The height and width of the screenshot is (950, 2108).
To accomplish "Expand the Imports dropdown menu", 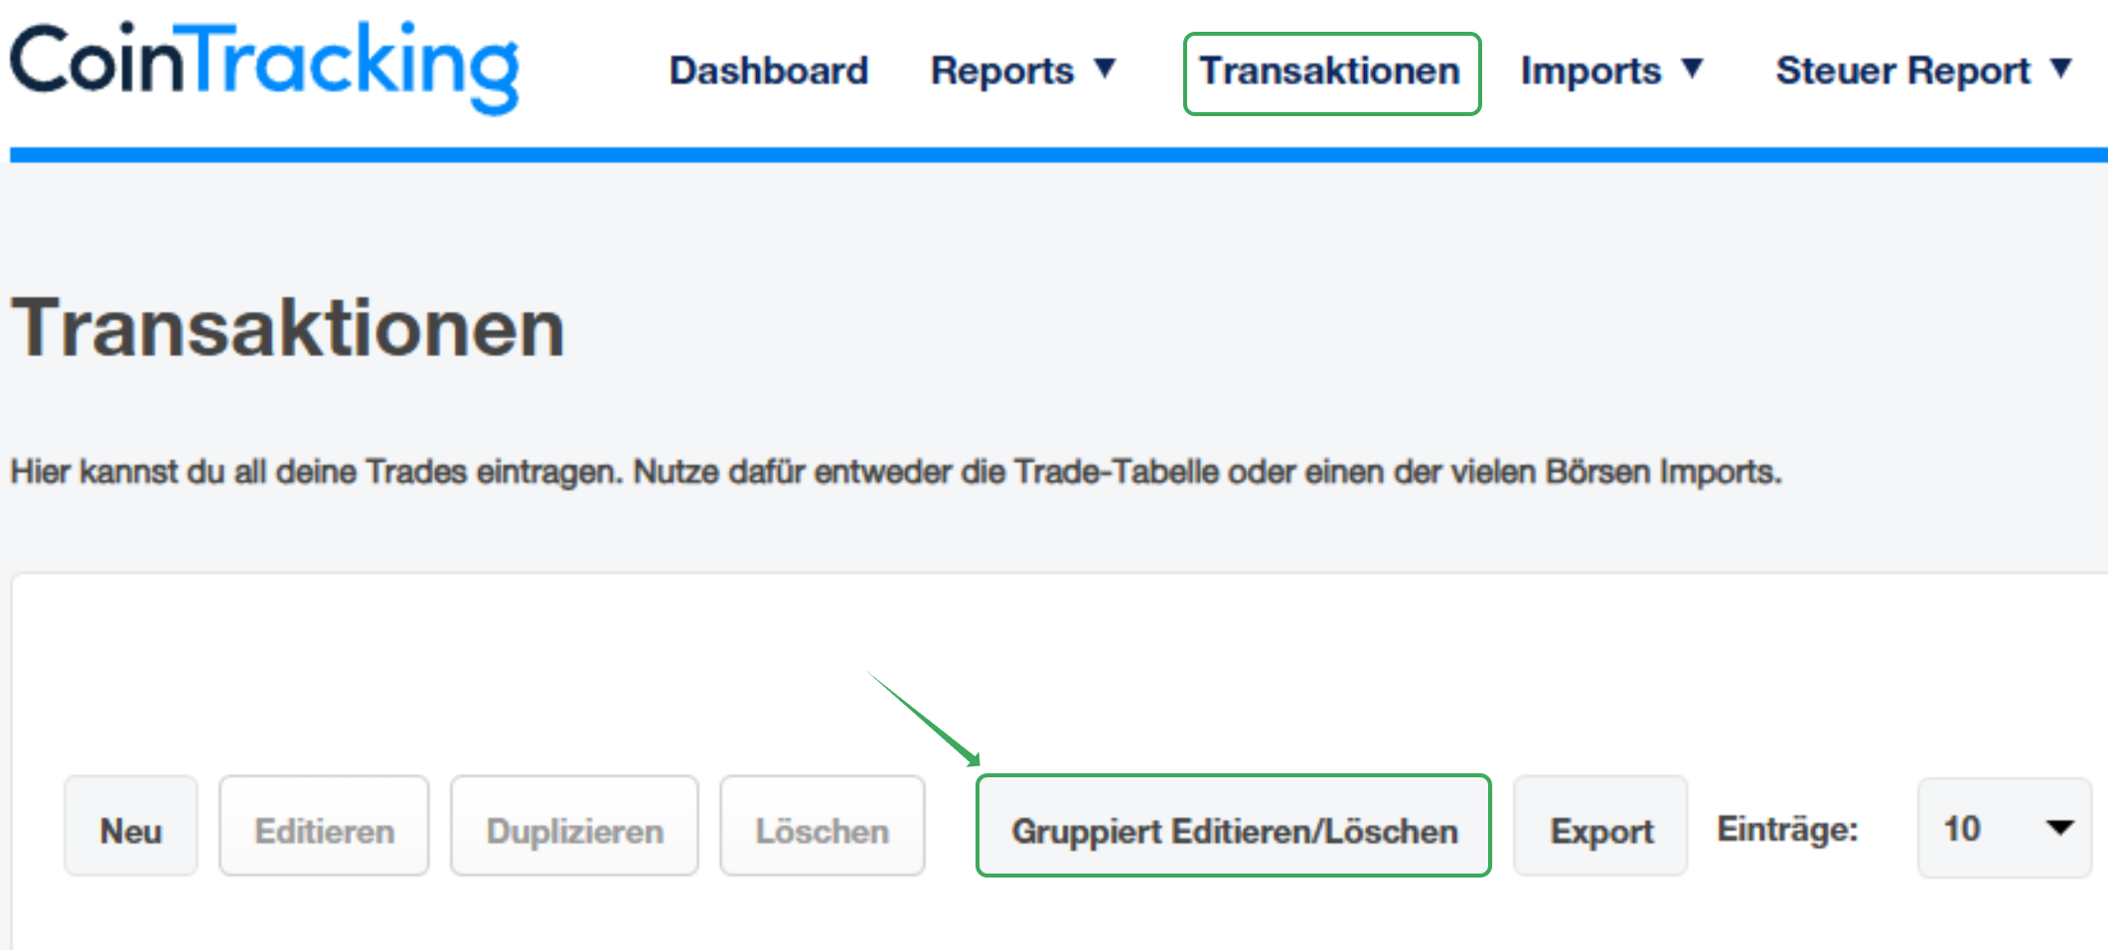I will pos(1611,70).
